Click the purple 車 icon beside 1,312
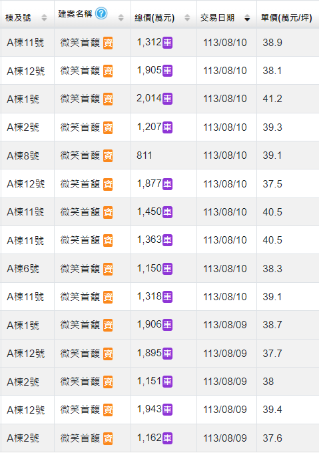Viewport: 319px width, 453px height. (x=168, y=43)
